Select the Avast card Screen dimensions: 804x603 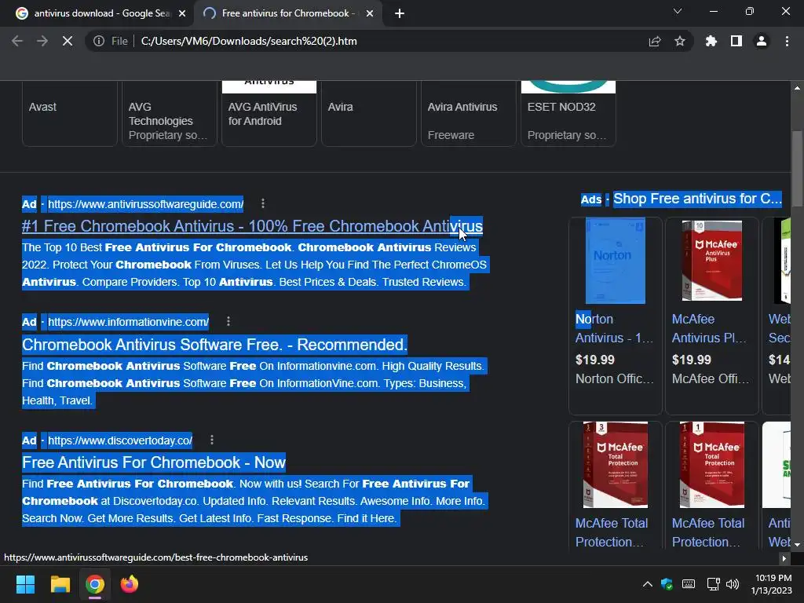[x=70, y=114]
